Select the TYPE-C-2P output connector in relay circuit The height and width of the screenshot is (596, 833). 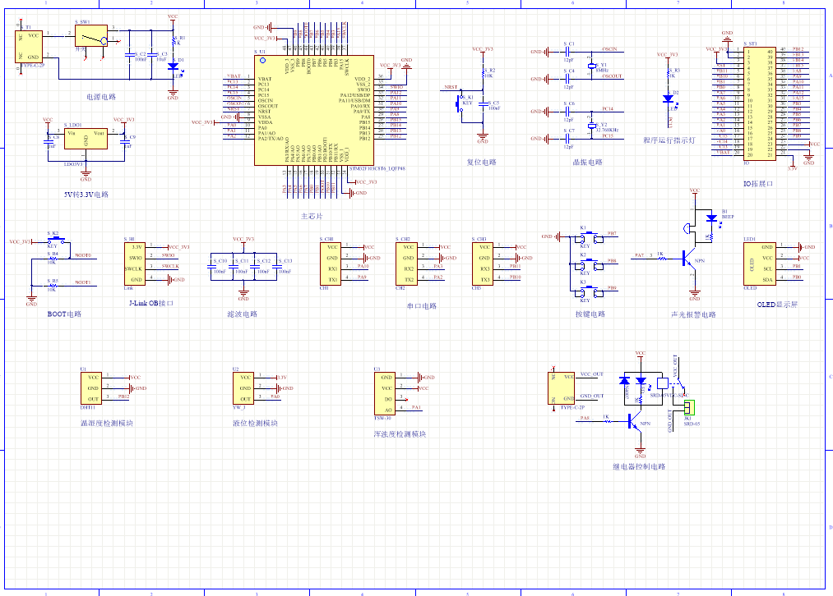[x=562, y=388]
